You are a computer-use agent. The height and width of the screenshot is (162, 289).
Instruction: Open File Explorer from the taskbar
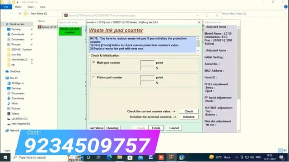[x=119, y=157]
